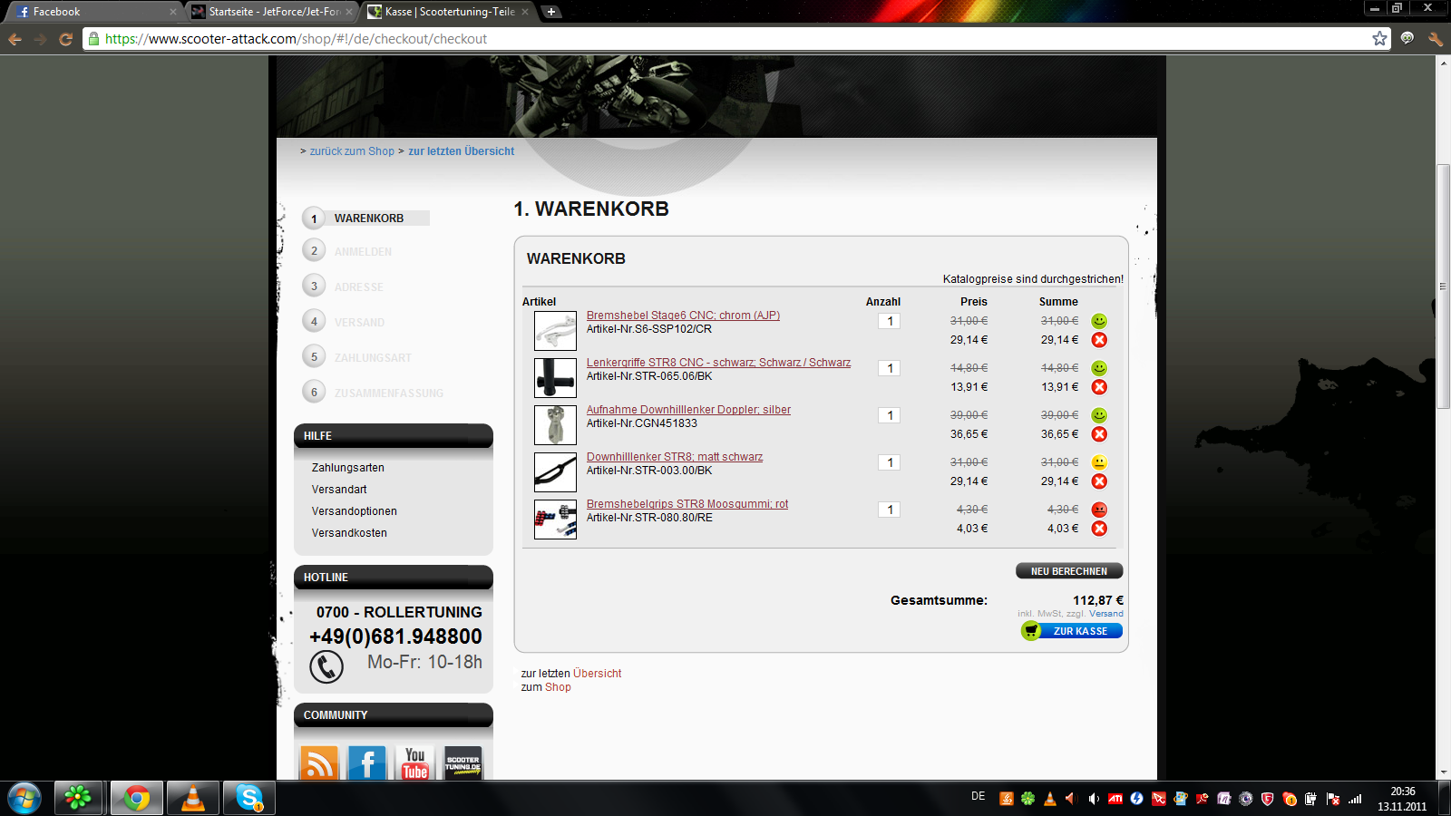Go back to previous page
This screenshot has height=816, width=1451.
tap(15, 39)
